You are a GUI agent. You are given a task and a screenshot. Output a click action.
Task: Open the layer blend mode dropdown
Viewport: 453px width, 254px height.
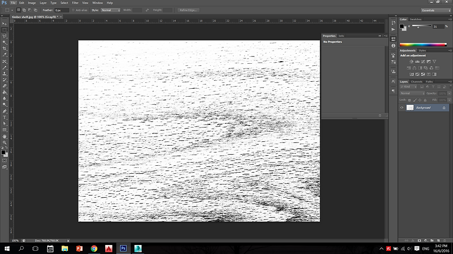tap(412, 94)
